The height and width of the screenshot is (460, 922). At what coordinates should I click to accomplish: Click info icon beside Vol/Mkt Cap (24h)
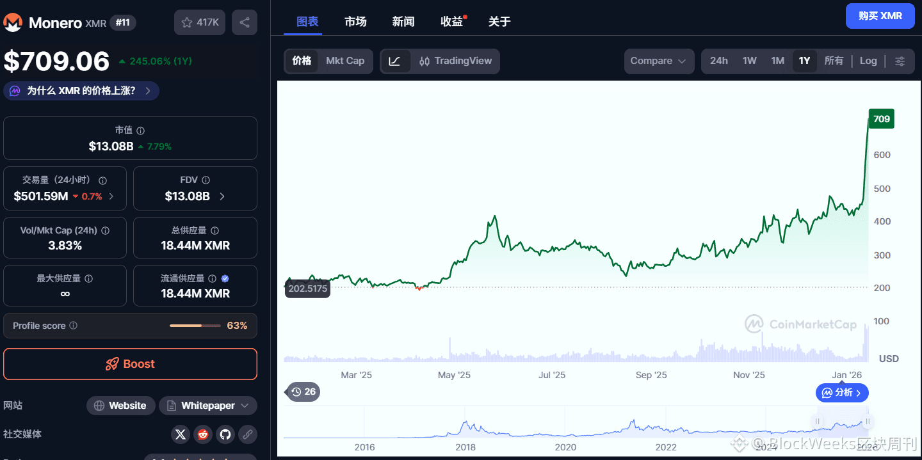tap(106, 230)
